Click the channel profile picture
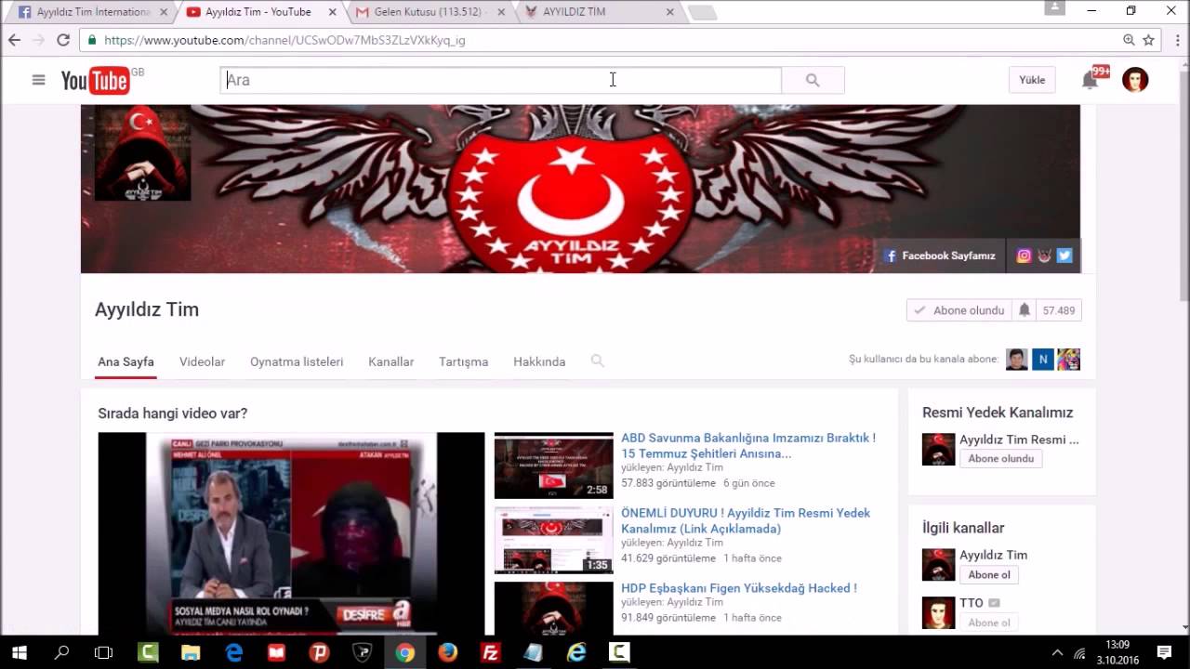The width and height of the screenshot is (1190, 669). tap(142, 153)
